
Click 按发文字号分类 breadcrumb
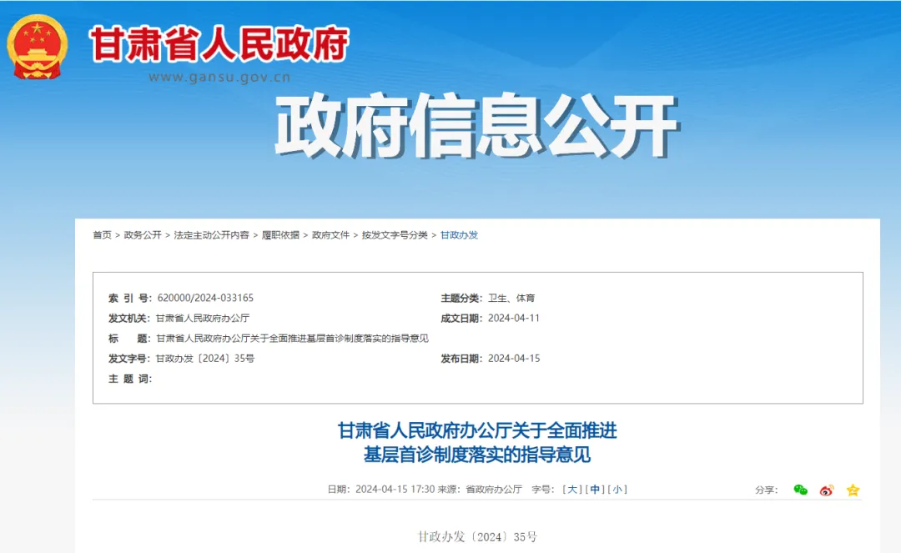(395, 235)
